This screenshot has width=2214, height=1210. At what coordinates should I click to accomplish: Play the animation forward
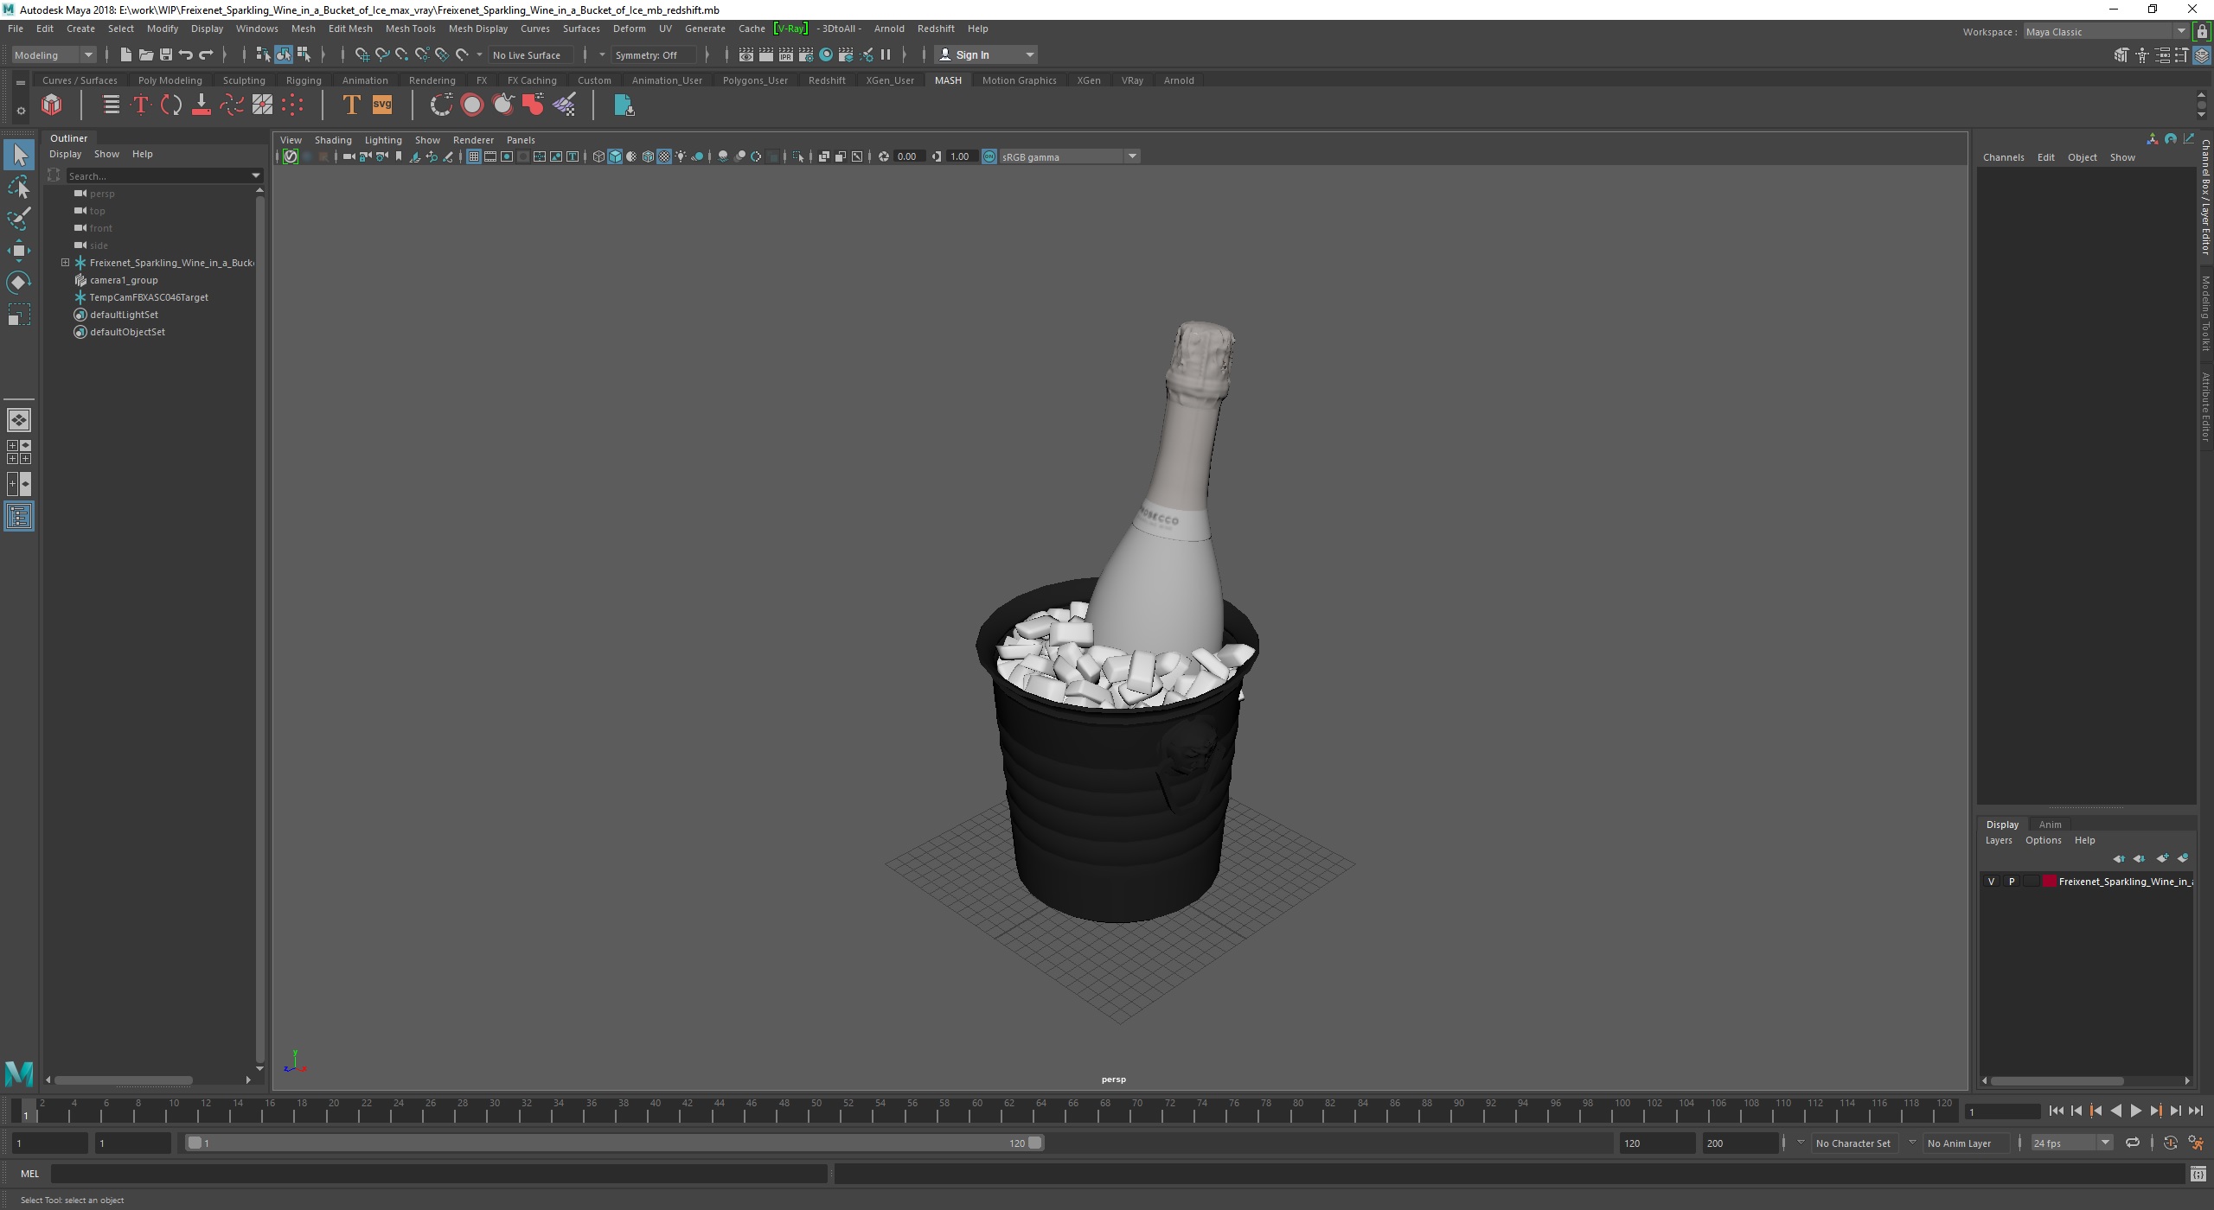coord(2135,1111)
